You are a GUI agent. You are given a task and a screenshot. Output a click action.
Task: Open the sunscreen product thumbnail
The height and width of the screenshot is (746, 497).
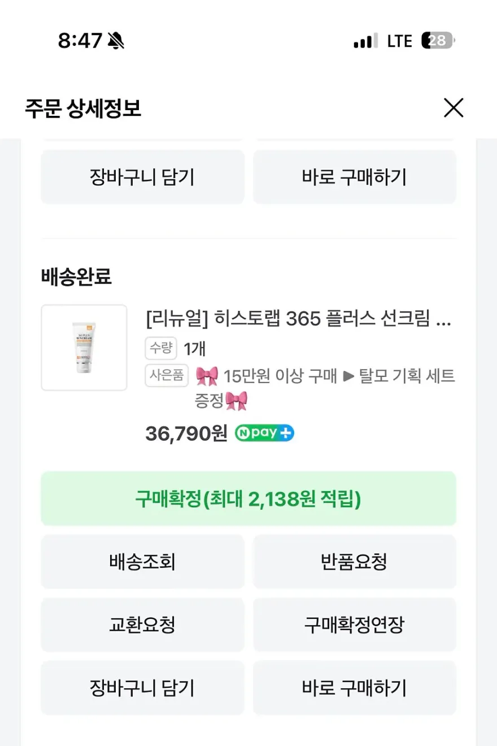tap(84, 348)
